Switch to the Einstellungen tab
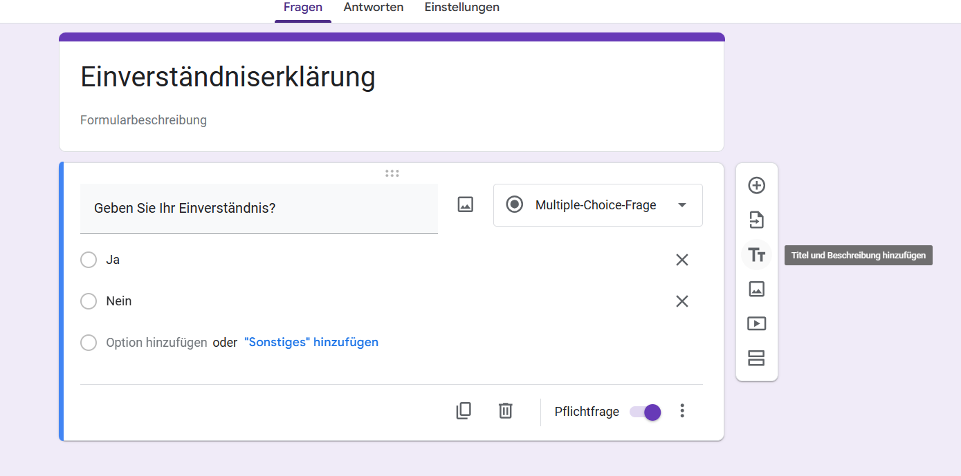 pyautogui.click(x=461, y=8)
